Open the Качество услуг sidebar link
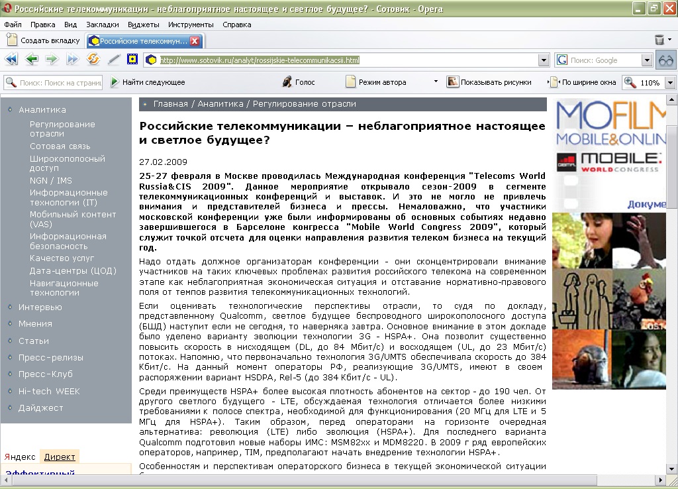Screen dimensions: 678x489 (62, 258)
